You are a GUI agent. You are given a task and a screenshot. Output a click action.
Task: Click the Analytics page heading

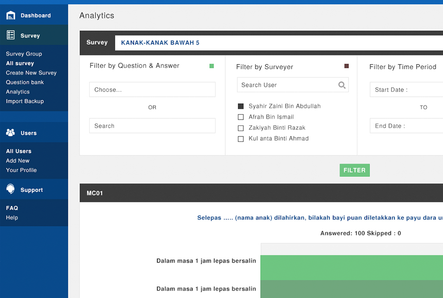coord(97,15)
